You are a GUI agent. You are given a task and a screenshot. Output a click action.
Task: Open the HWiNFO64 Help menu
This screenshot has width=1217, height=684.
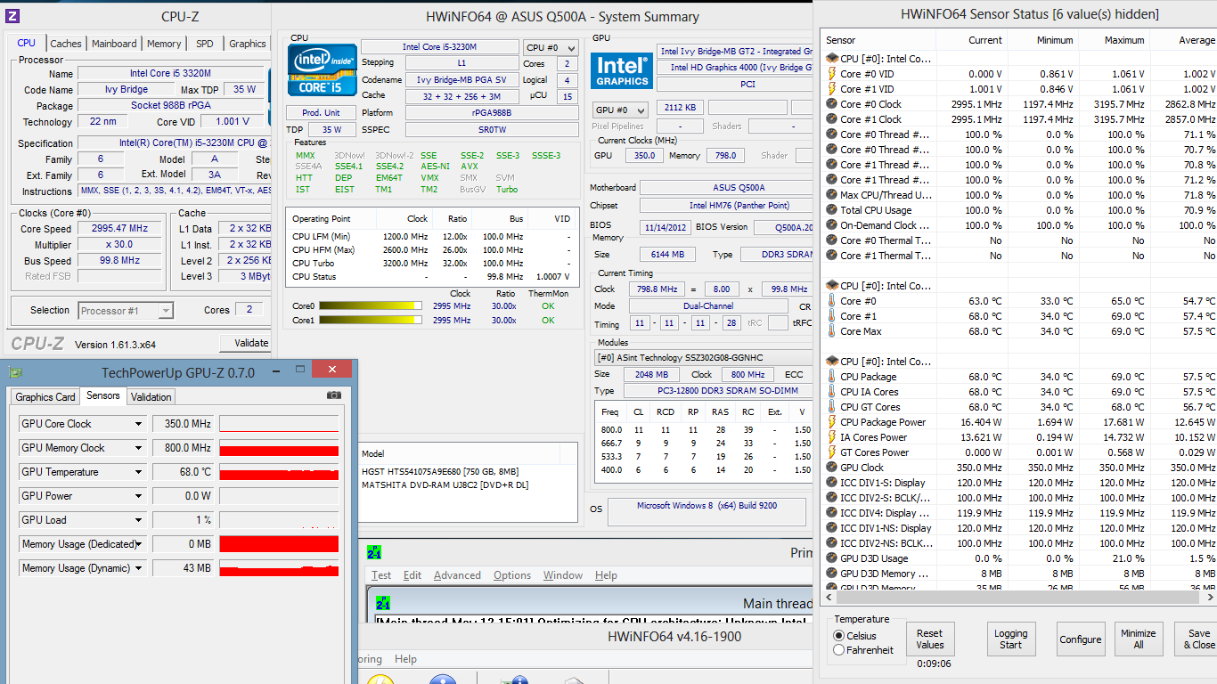tap(405, 659)
